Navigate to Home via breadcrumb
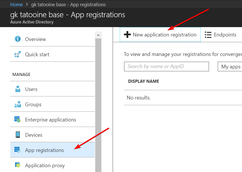 (16, 4)
